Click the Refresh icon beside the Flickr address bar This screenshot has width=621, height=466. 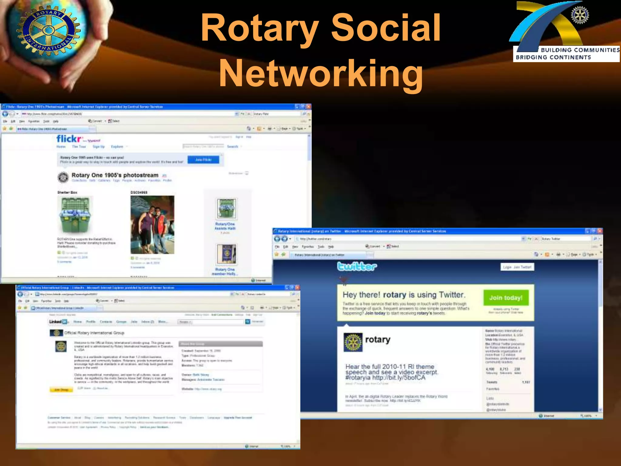[x=242, y=114]
